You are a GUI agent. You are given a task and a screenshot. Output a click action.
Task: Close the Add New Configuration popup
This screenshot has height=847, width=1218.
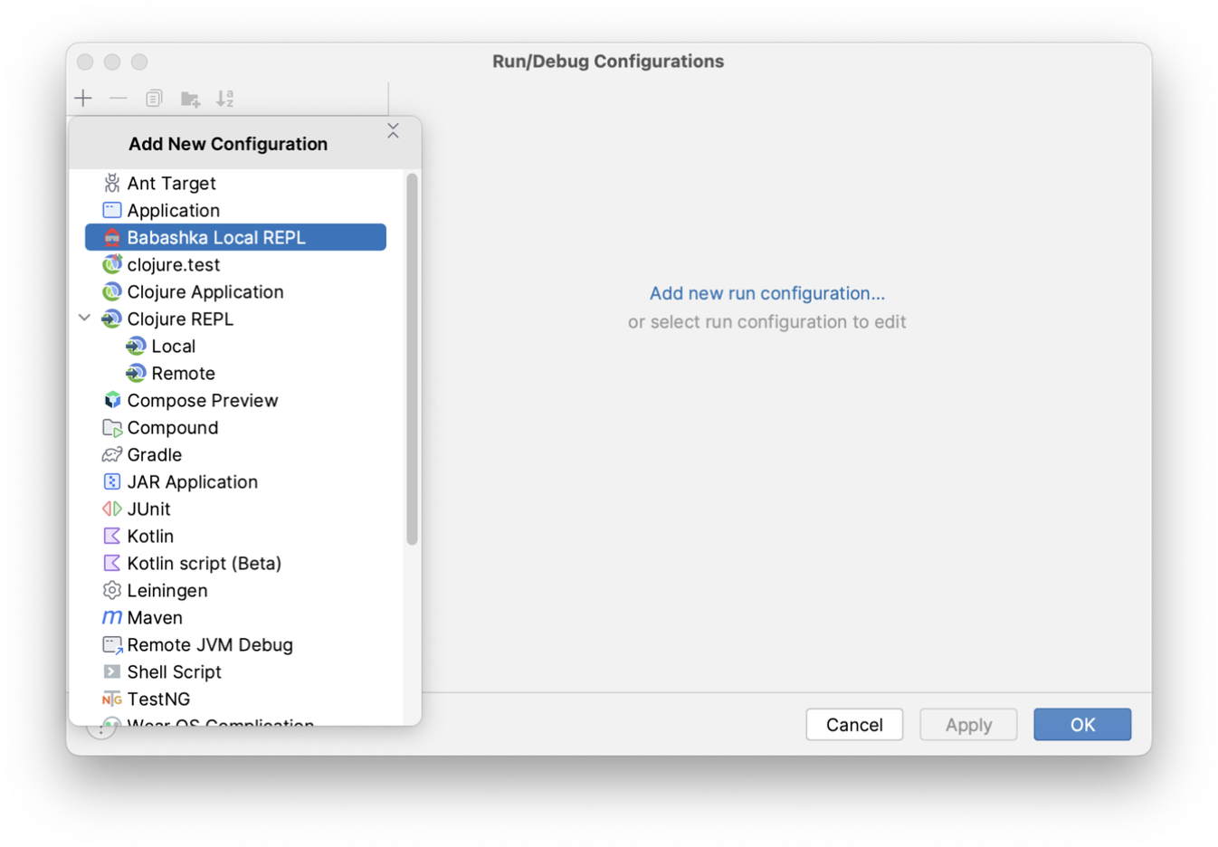click(x=393, y=131)
